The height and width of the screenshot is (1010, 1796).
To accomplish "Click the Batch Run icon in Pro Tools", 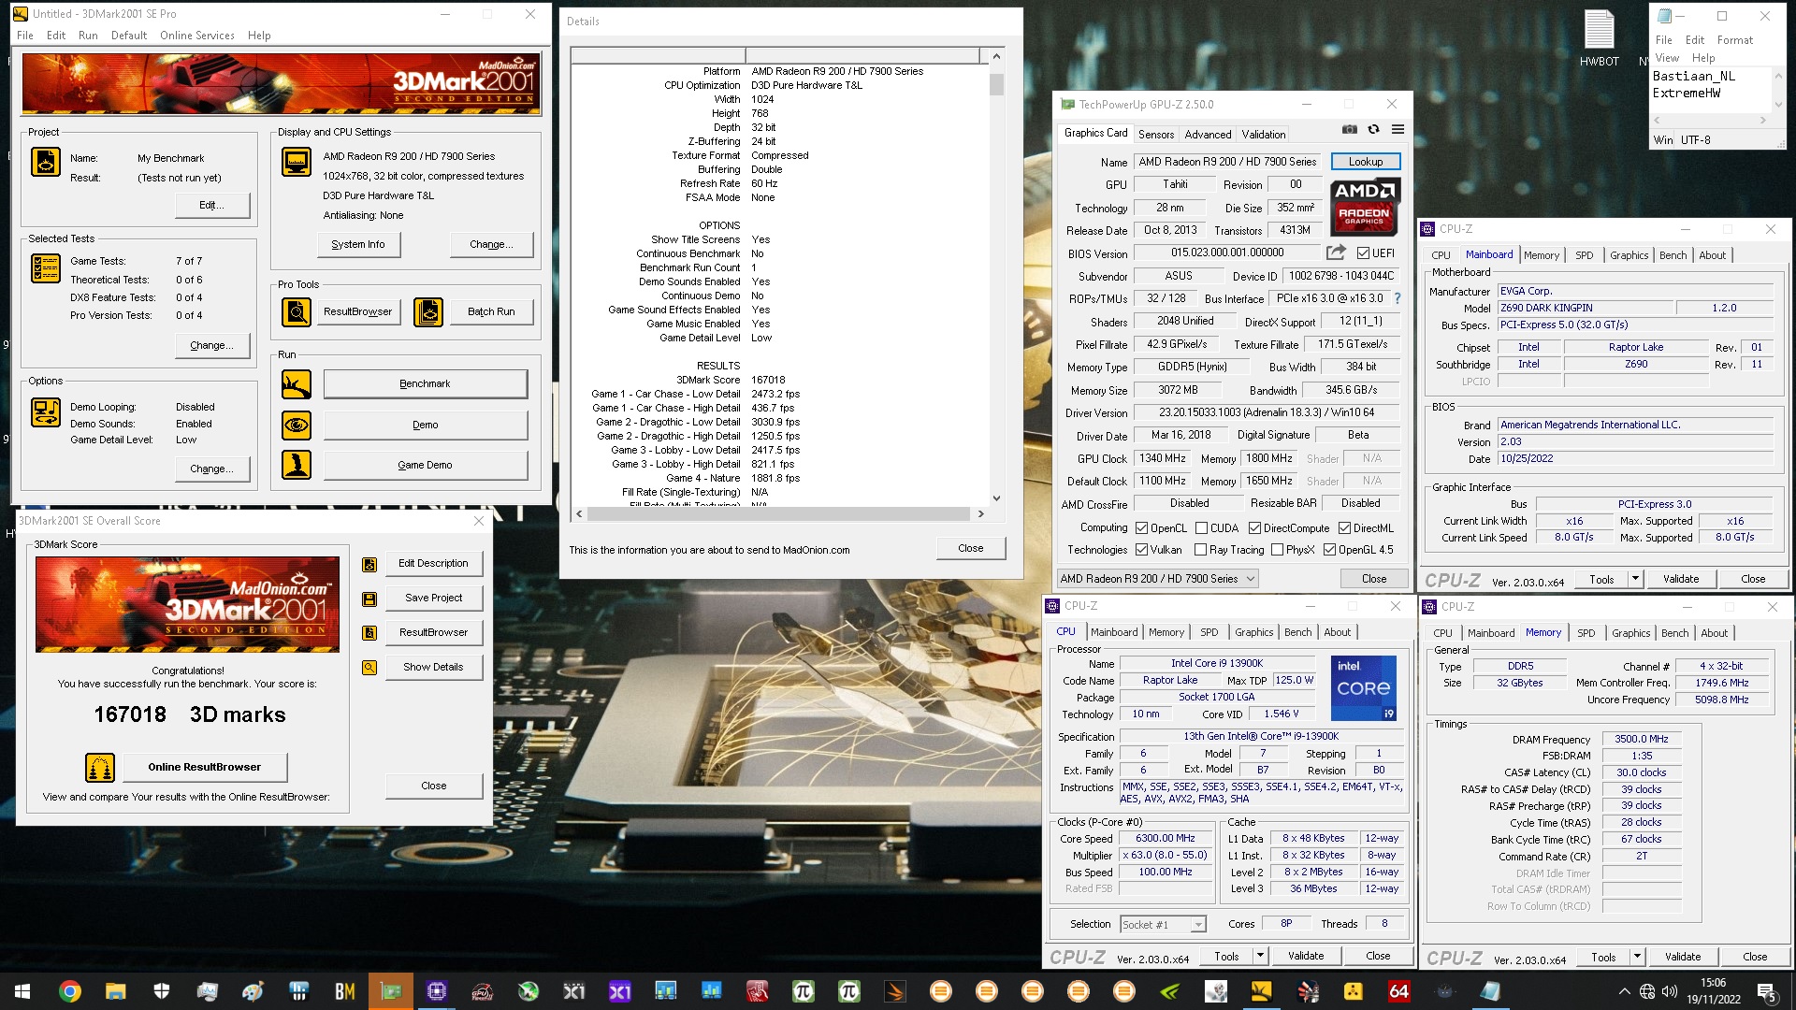I will pyautogui.click(x=428, y=311).
